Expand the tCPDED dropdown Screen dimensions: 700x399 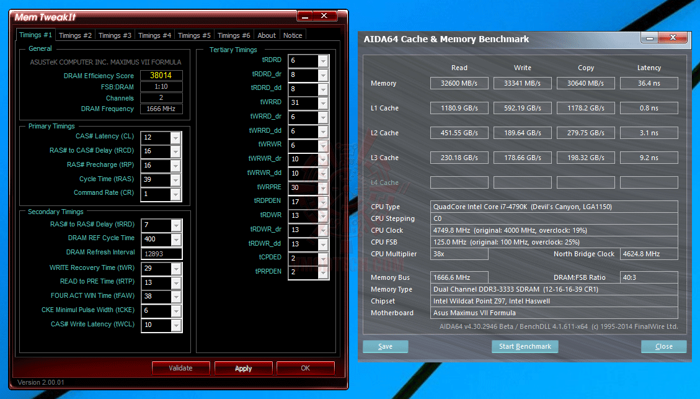(x=323, y=259)
